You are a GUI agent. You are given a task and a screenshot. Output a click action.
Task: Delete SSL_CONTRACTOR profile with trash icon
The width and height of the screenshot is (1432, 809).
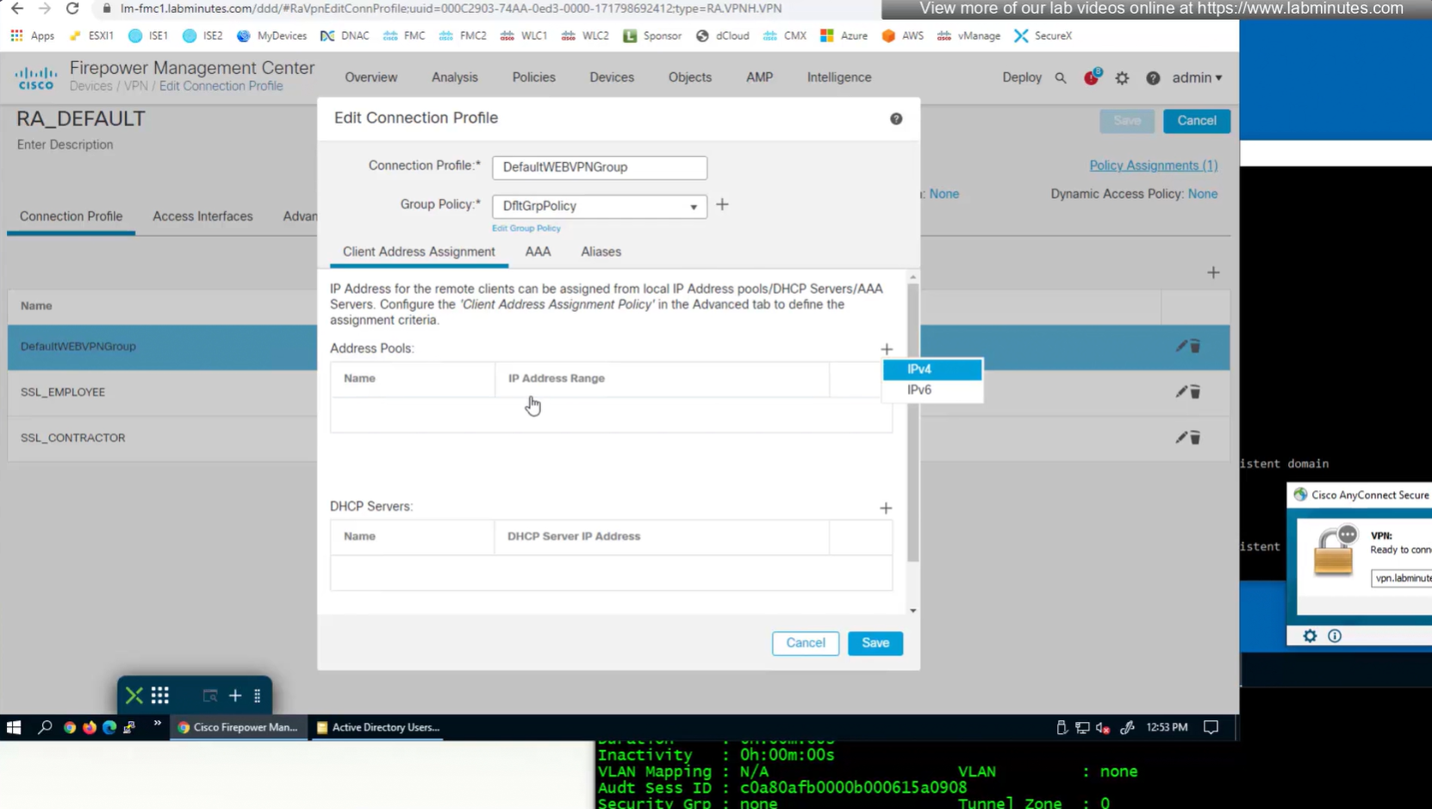click(1195, 438)
